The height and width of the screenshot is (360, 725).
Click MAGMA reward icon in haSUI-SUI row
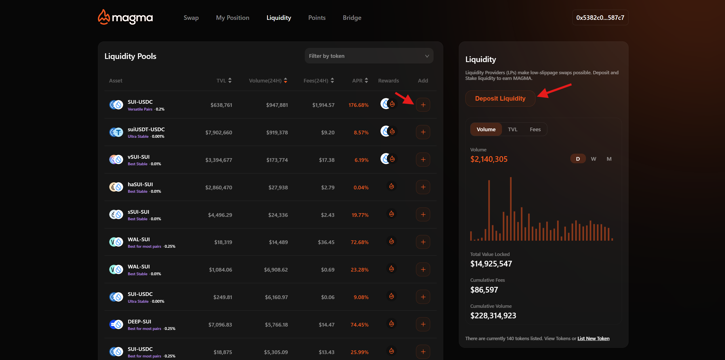tap(392, 186)
